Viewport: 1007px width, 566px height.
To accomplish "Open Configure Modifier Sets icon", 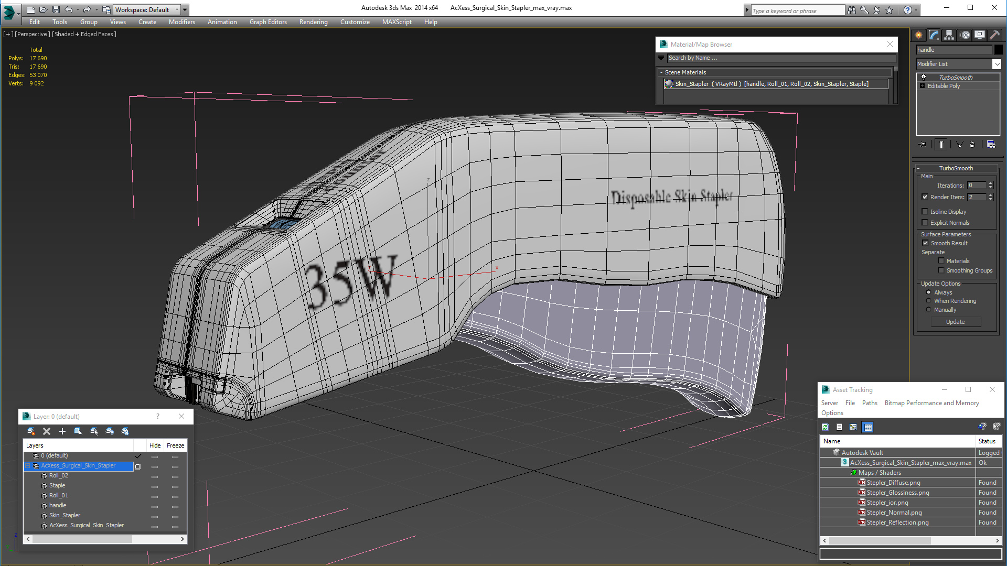I will tap(991, 145).
